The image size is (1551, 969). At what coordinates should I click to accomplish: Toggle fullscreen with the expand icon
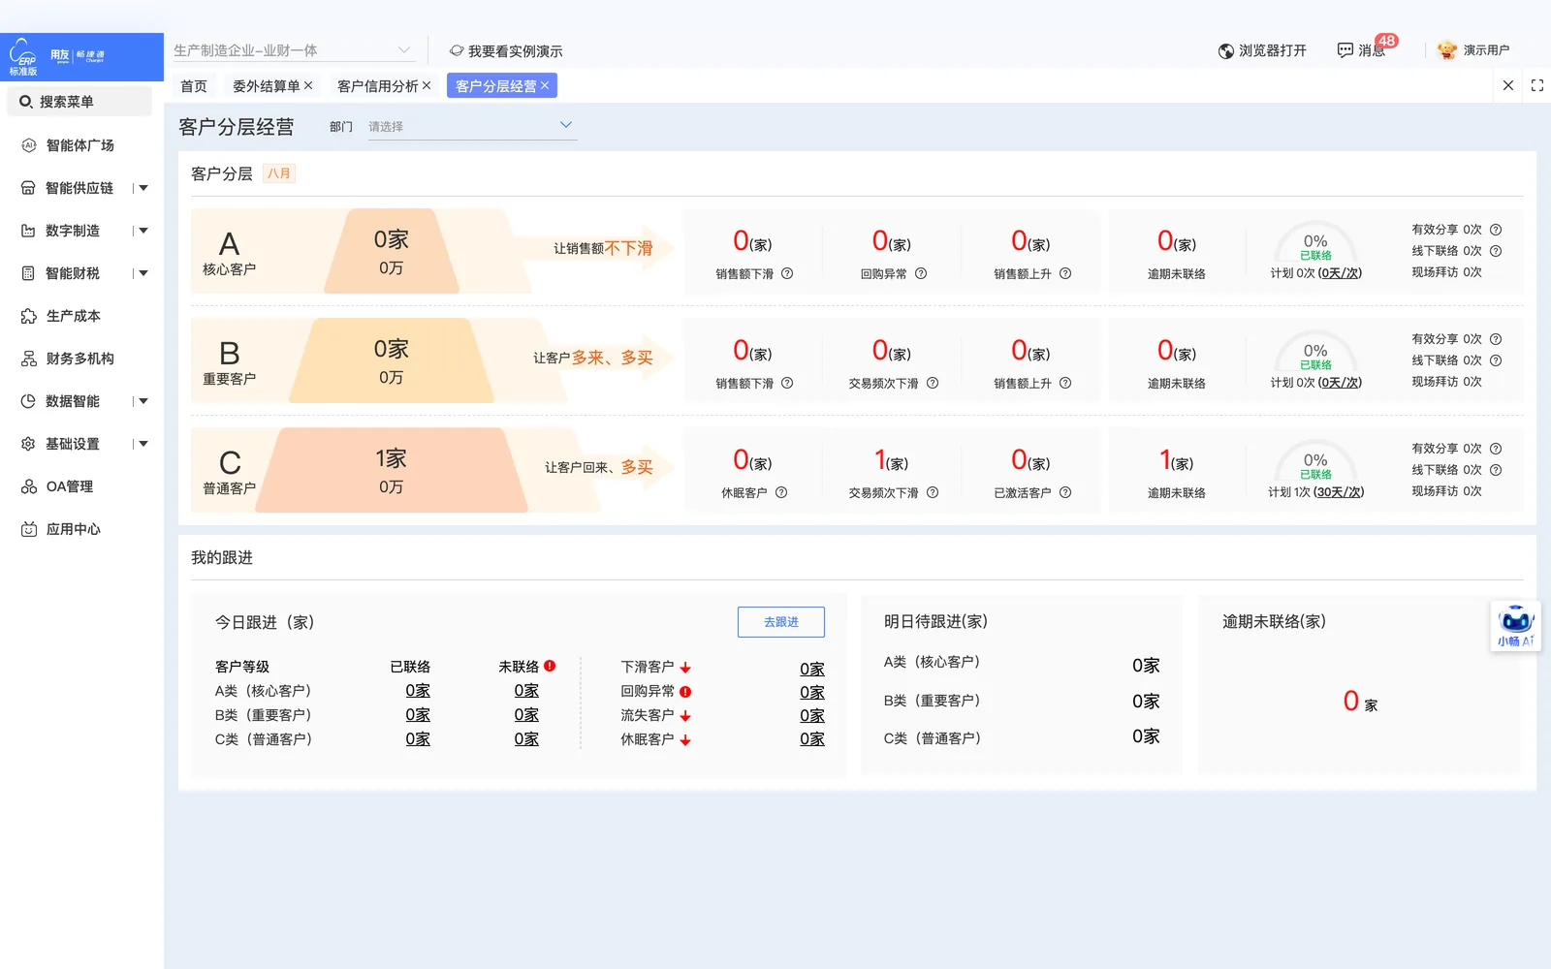pos(1537,85)
